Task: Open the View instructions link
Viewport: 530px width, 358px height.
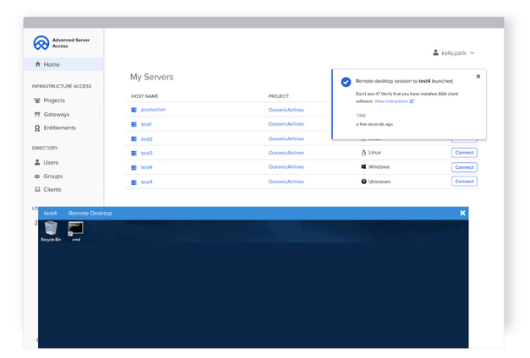Action: coord(393,101)
